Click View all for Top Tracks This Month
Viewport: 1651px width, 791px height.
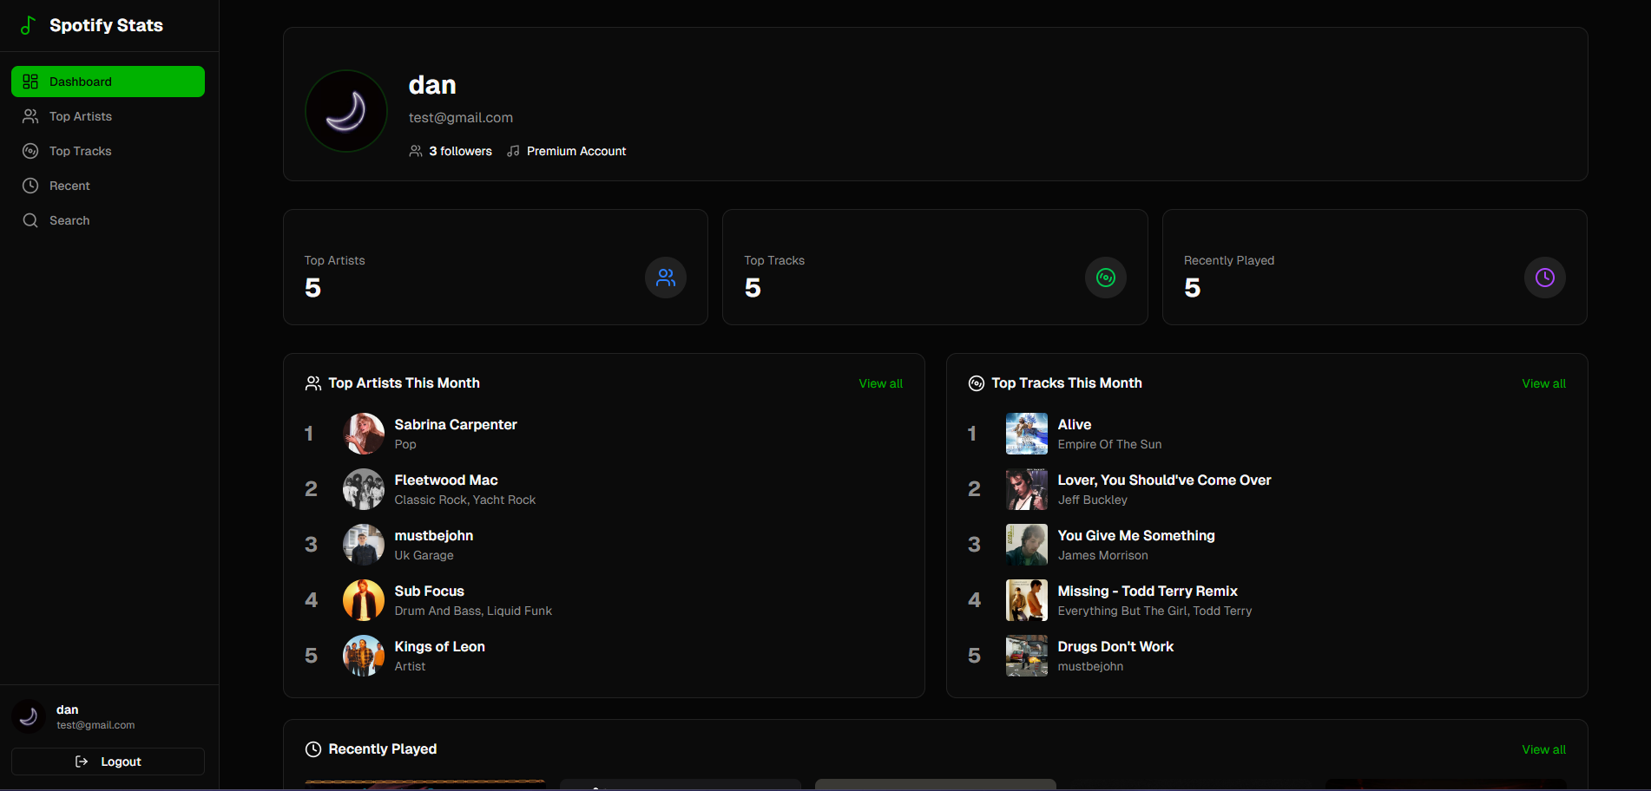click(1543, 383)
